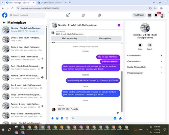Go to the Home feed icon
The height and width of the screenshot is (135, 169).
point(68,15)
